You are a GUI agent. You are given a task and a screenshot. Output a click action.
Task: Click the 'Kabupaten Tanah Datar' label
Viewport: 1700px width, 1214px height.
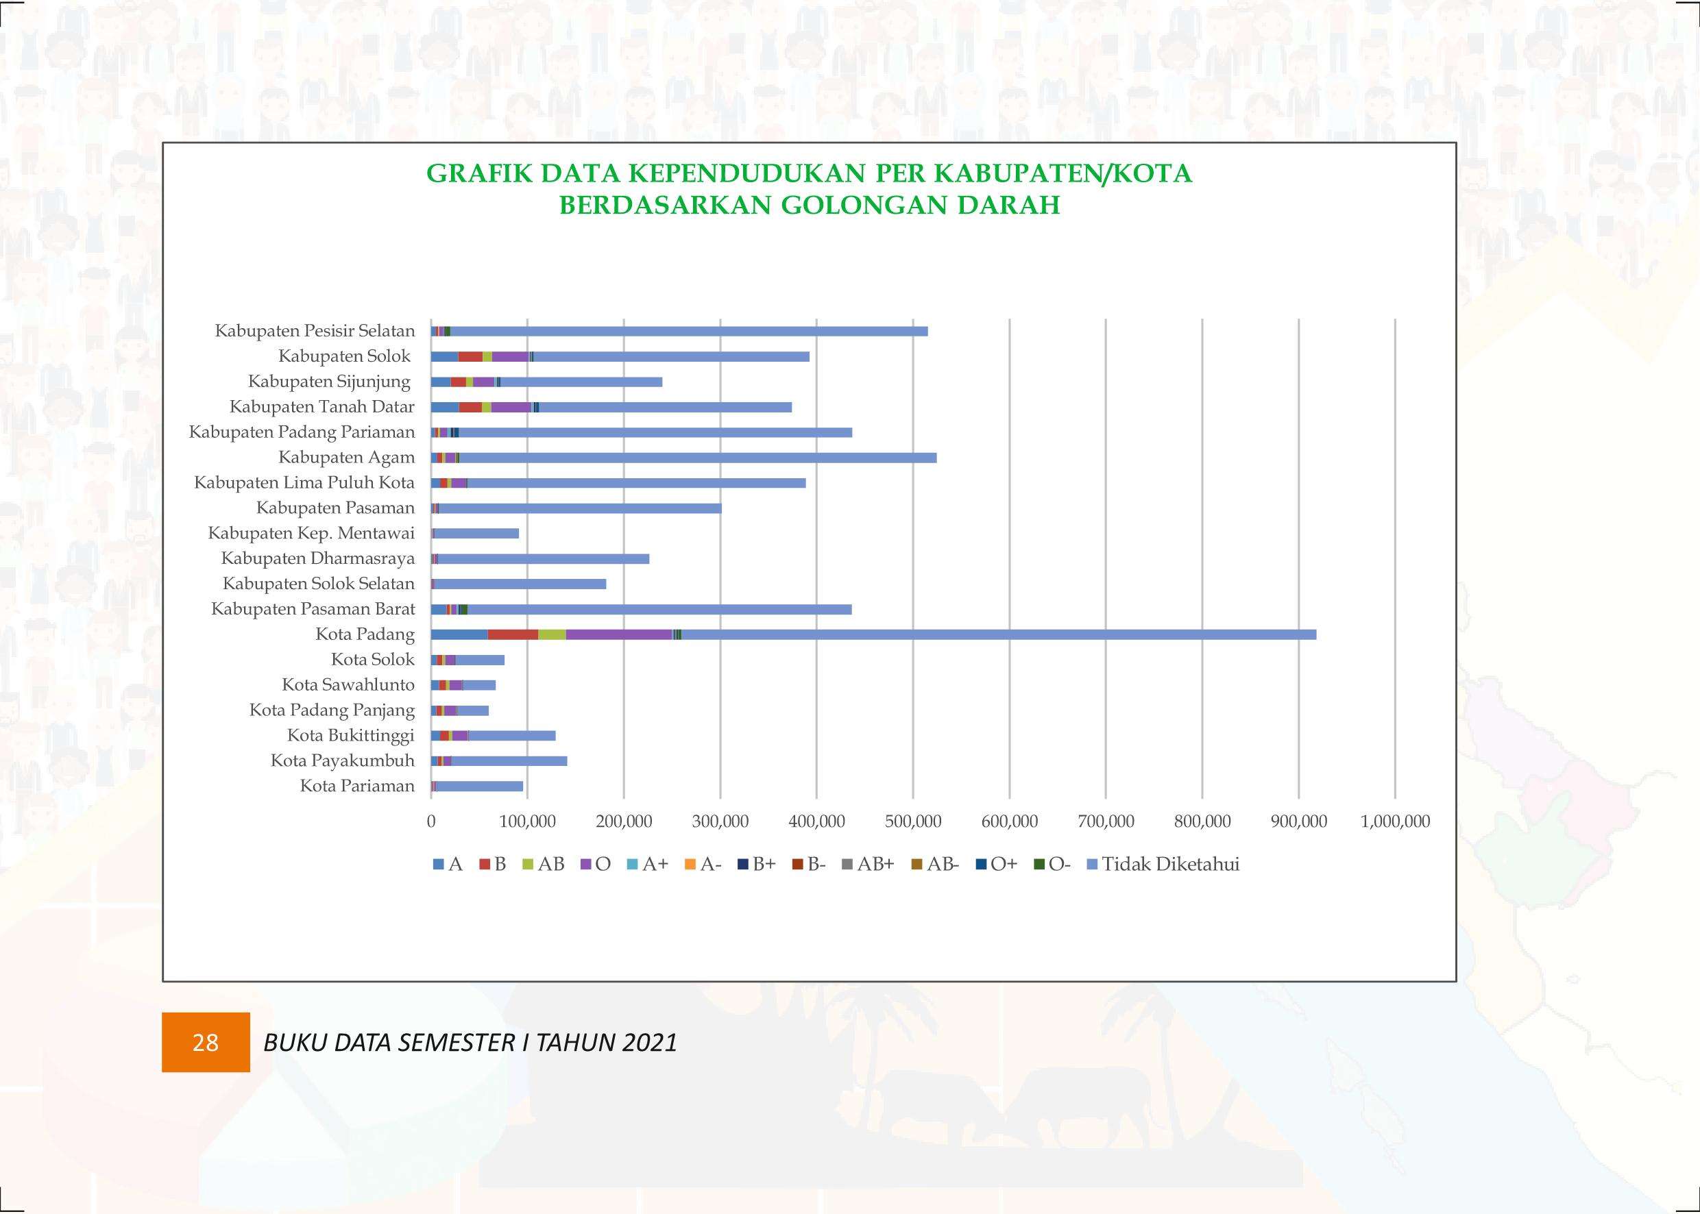(x=322, y=407)
